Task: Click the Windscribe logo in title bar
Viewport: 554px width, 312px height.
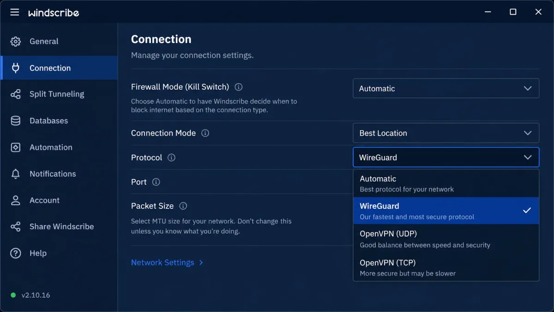Action: pyautogui.click(x=54, y=12)
